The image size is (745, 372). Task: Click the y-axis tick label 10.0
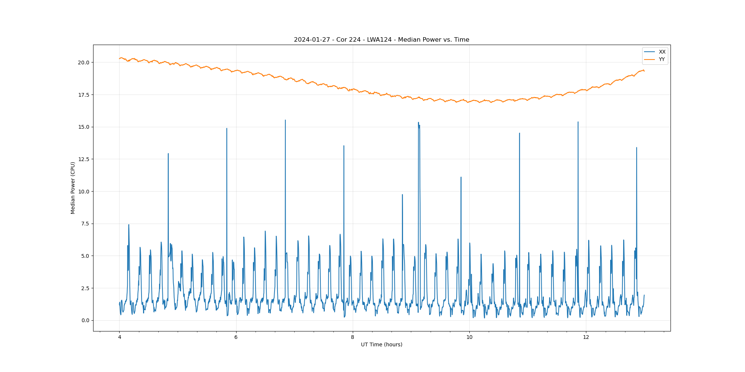(x=83, y=192)
